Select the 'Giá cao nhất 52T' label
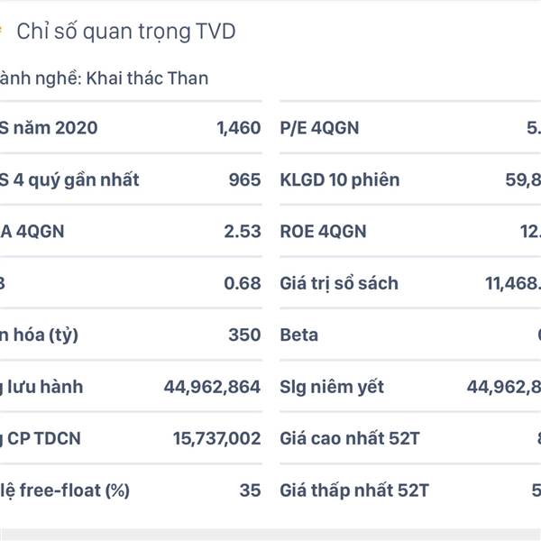The image size is (541, 541). (x=350, y=438)
